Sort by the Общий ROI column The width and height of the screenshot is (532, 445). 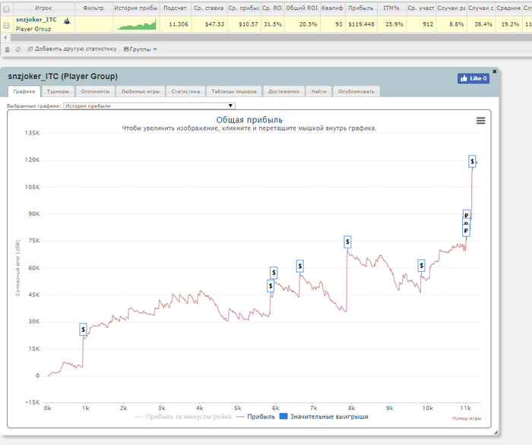[302, 8]
